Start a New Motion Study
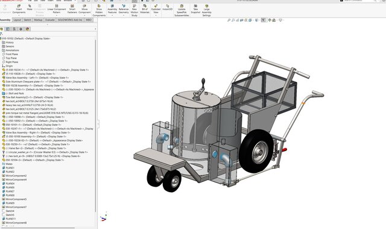Image resolution: width=386 pixels, height=229 pixels. click(x=134, y=10)
